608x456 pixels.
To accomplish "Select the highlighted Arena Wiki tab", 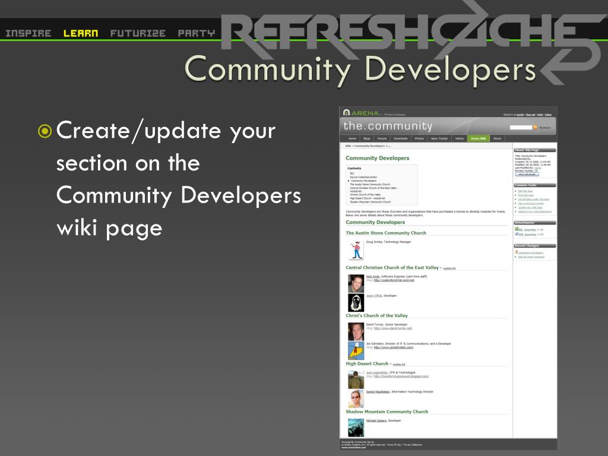I will click(479, 138).
